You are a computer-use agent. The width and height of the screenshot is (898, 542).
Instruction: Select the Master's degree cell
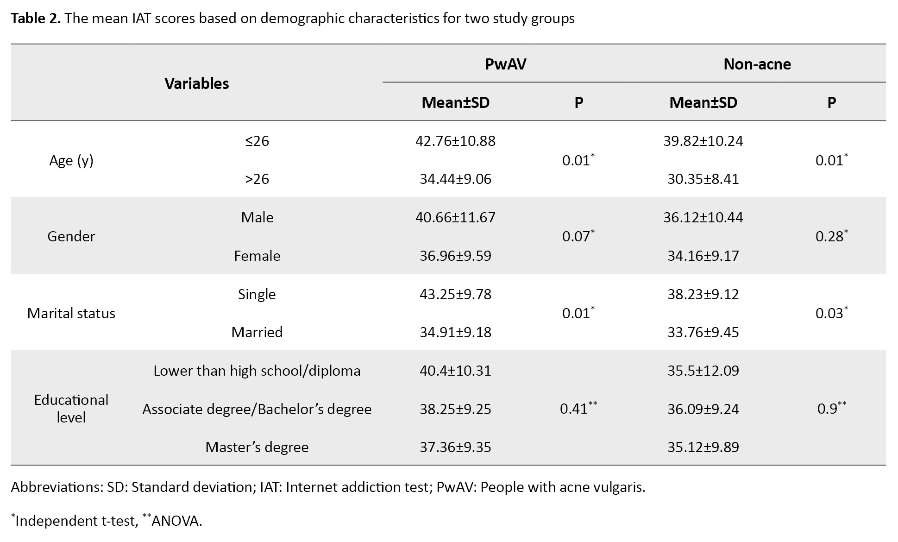257,447
